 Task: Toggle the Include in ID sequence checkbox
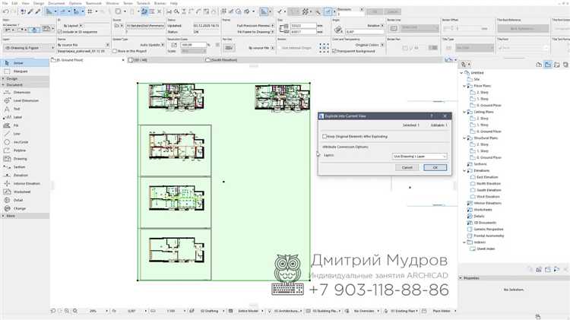[60, 32]
